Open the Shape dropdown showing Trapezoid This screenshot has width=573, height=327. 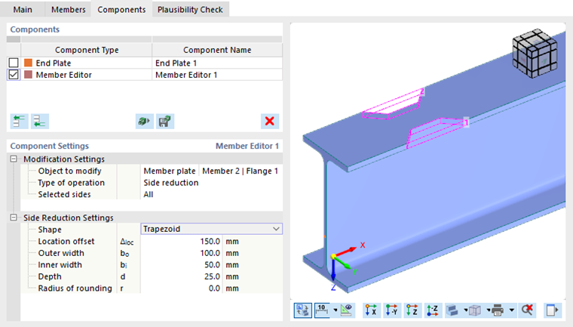(211, 229)
